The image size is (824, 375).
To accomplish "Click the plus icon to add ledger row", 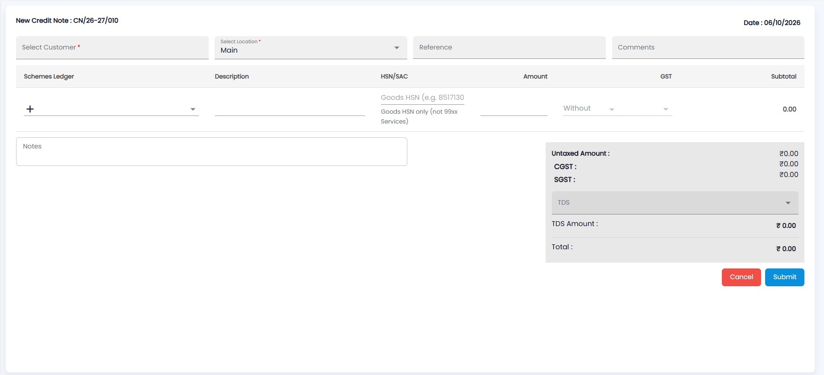I will point(30,109).
